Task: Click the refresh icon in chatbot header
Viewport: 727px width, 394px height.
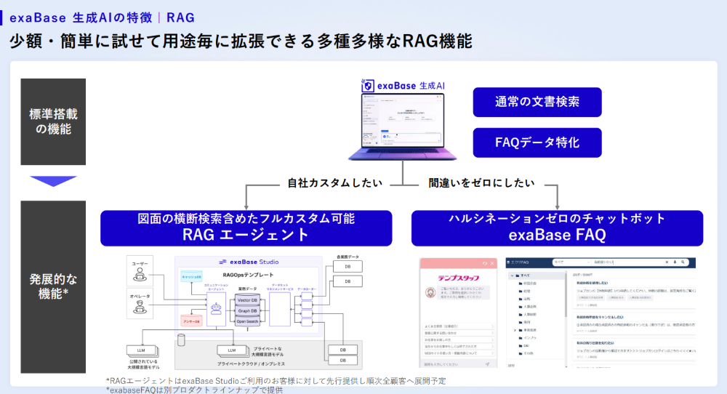Action: pyautogui.click(x=484, y=263)
